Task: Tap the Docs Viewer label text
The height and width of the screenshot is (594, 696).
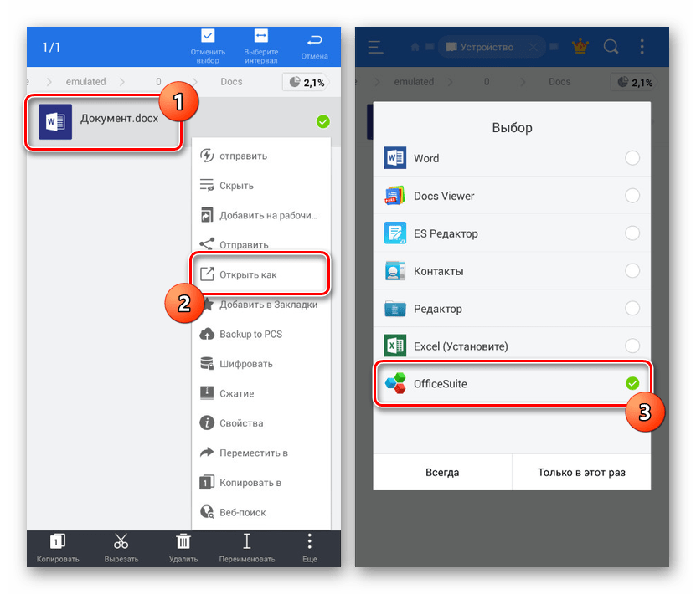Action: pyautogui.click(x=444, y=196)
